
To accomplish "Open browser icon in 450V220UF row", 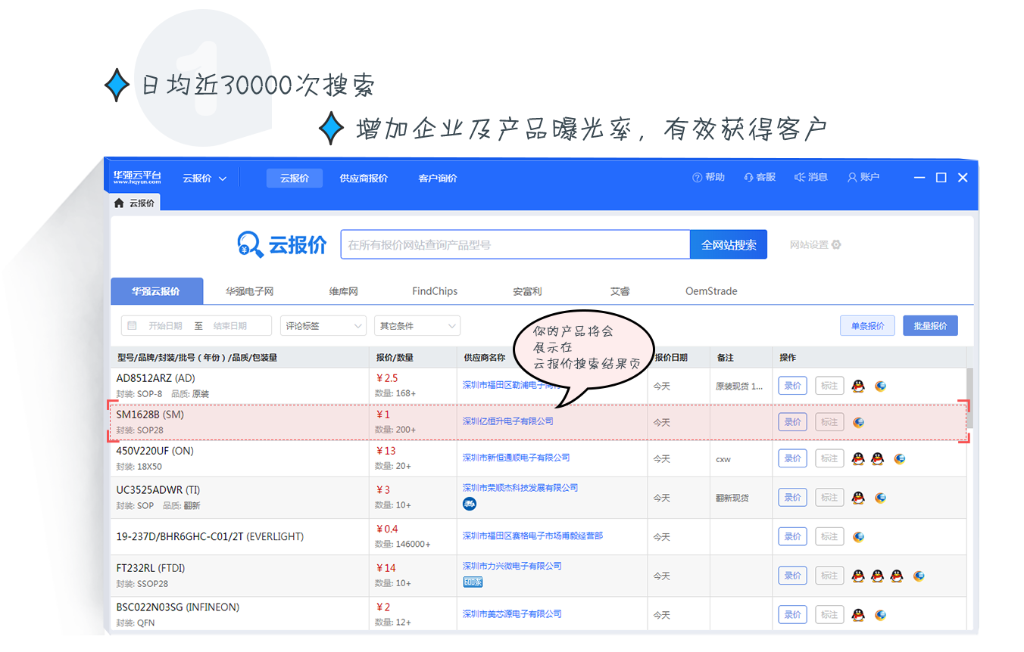I will [900, 458].
